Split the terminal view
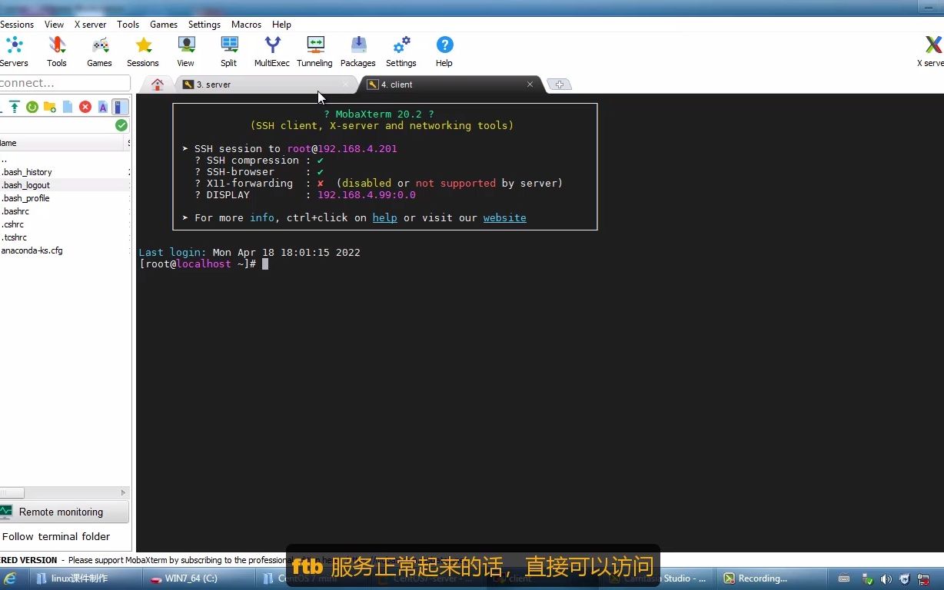This screenshot has width=944, height=590. [x=228, y=48]
